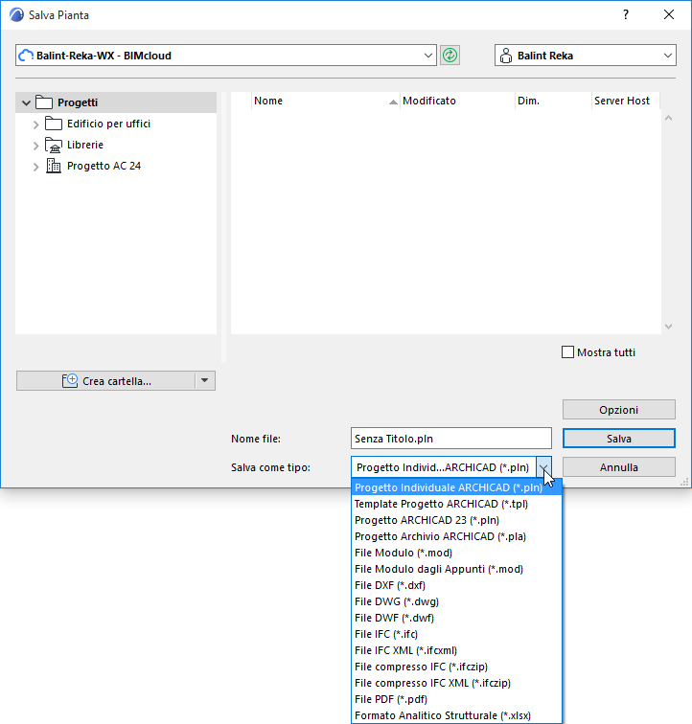Screen dimensions: 692x724
Task: Select File Modulo dagli Appunti (*.mod)
Action: point(457,569)
